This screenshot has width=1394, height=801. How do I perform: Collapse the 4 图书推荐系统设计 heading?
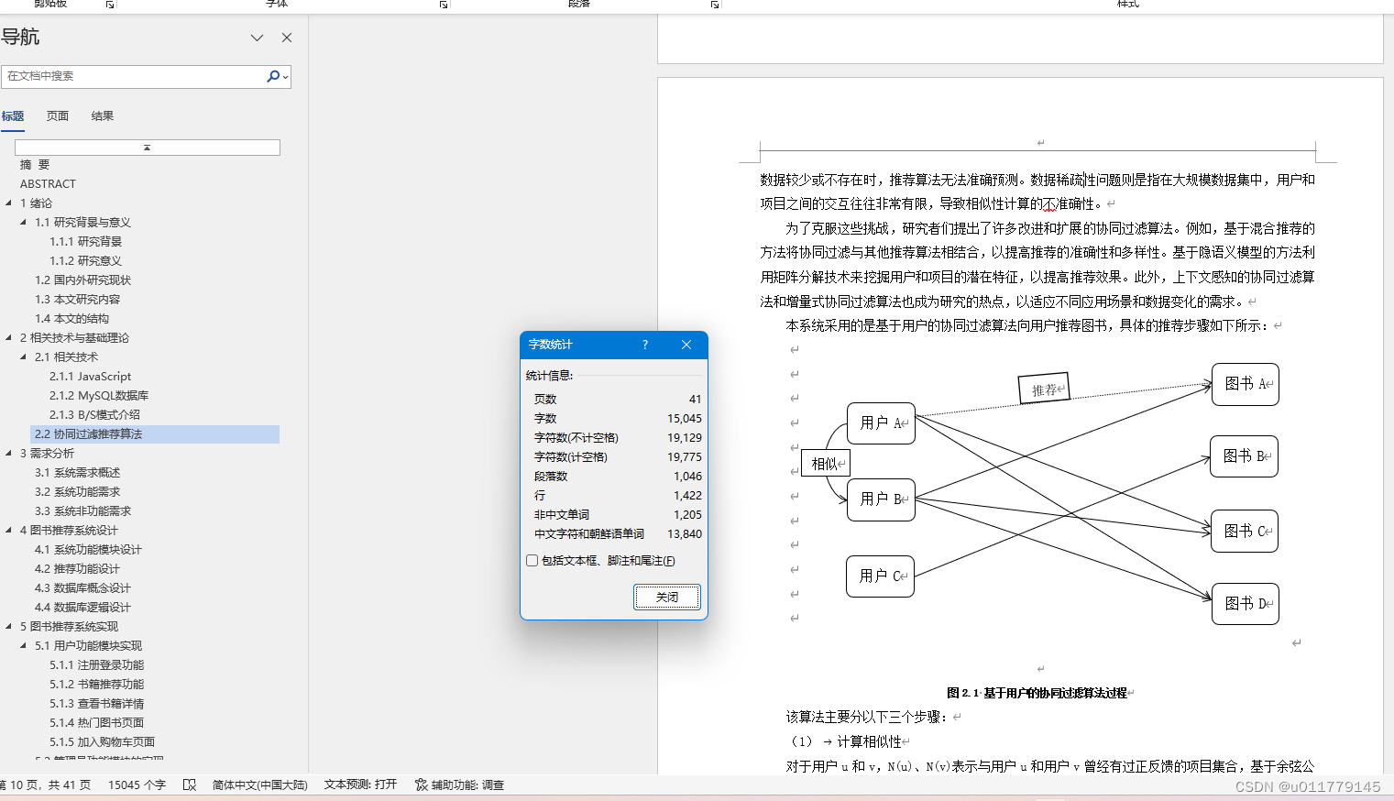click(9, 531)
